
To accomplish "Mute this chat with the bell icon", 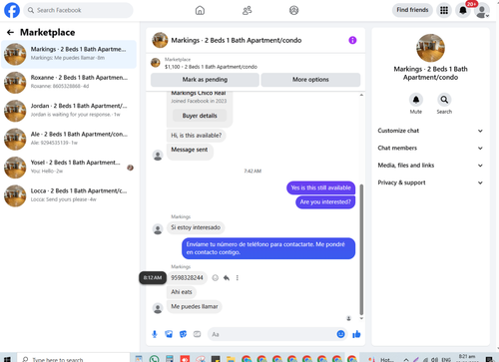I will [416, 100].
